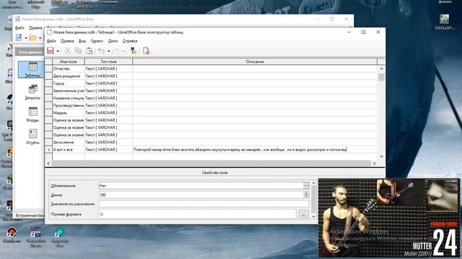Select the Дата рождения field name cell
The height and width of the screenshot is (259, 462).
click(x=69, y=76)
